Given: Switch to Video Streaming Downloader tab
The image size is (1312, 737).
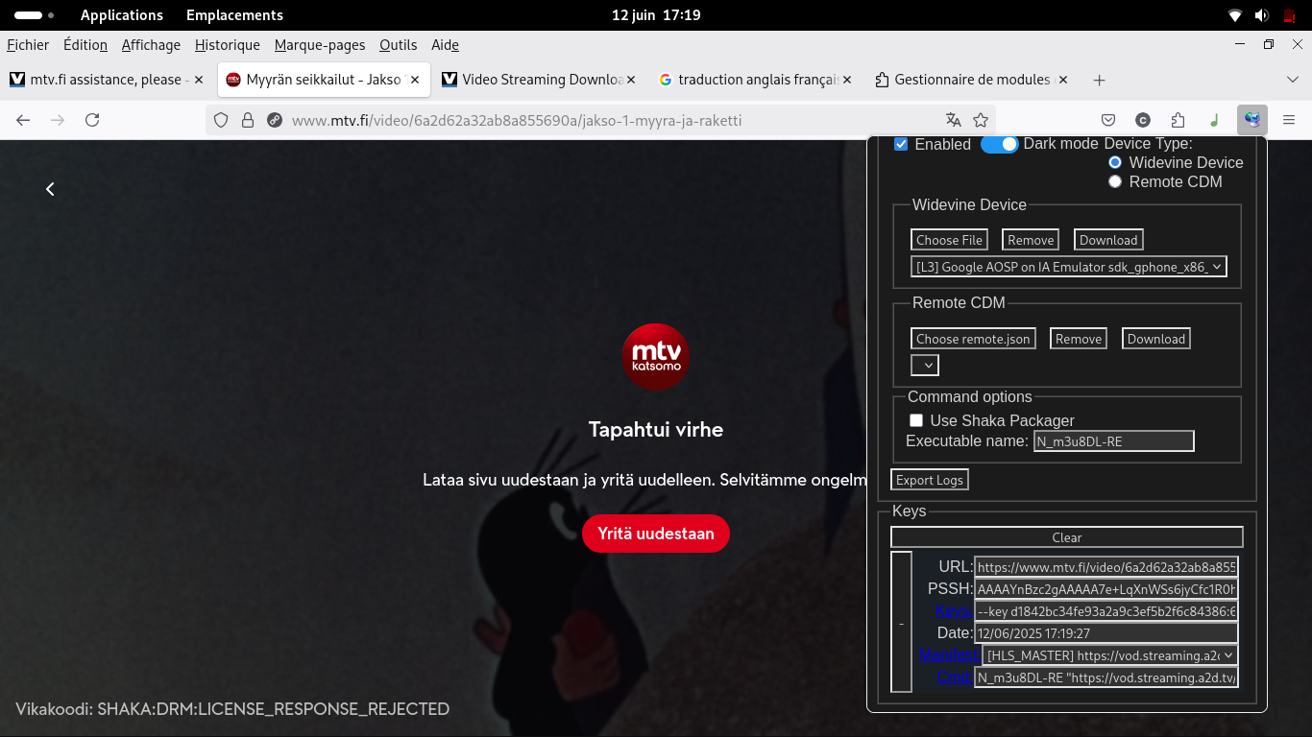Looking at the screenshot, I should point(539,80).
